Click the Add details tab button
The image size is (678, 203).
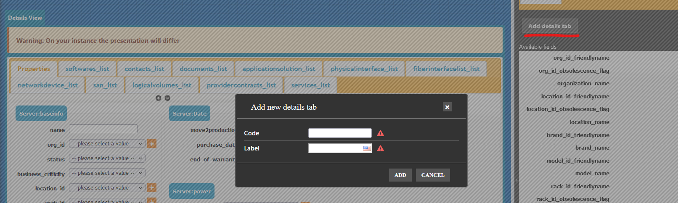(x=549, y=26)
